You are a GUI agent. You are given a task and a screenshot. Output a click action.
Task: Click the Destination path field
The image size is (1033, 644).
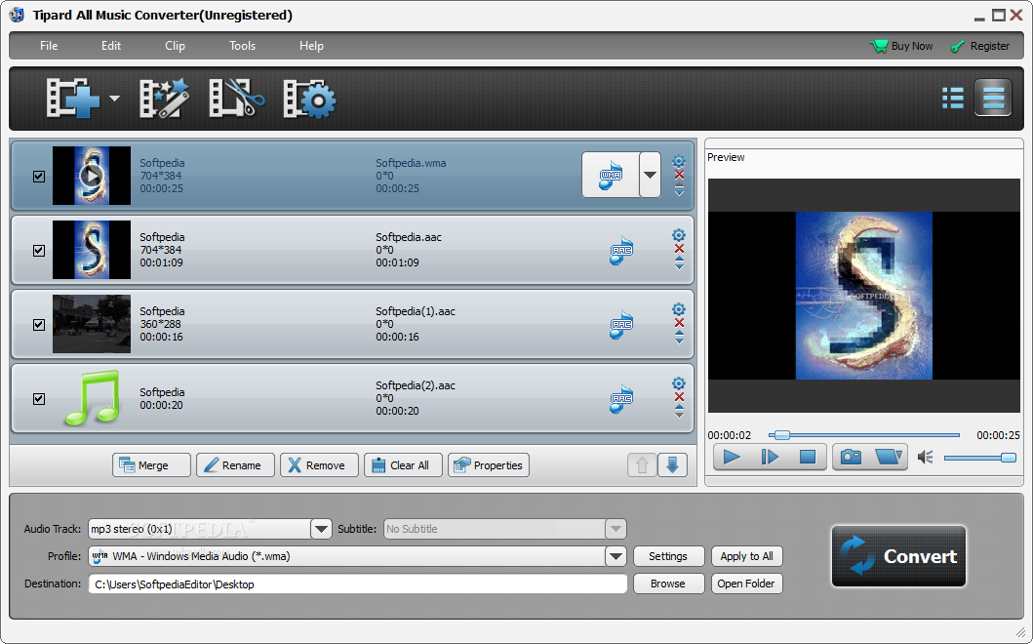pyautogui.click(x=358, y=584)
